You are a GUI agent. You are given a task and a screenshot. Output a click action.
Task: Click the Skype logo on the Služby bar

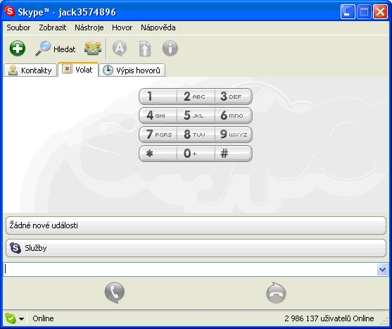tap(15, 248)
